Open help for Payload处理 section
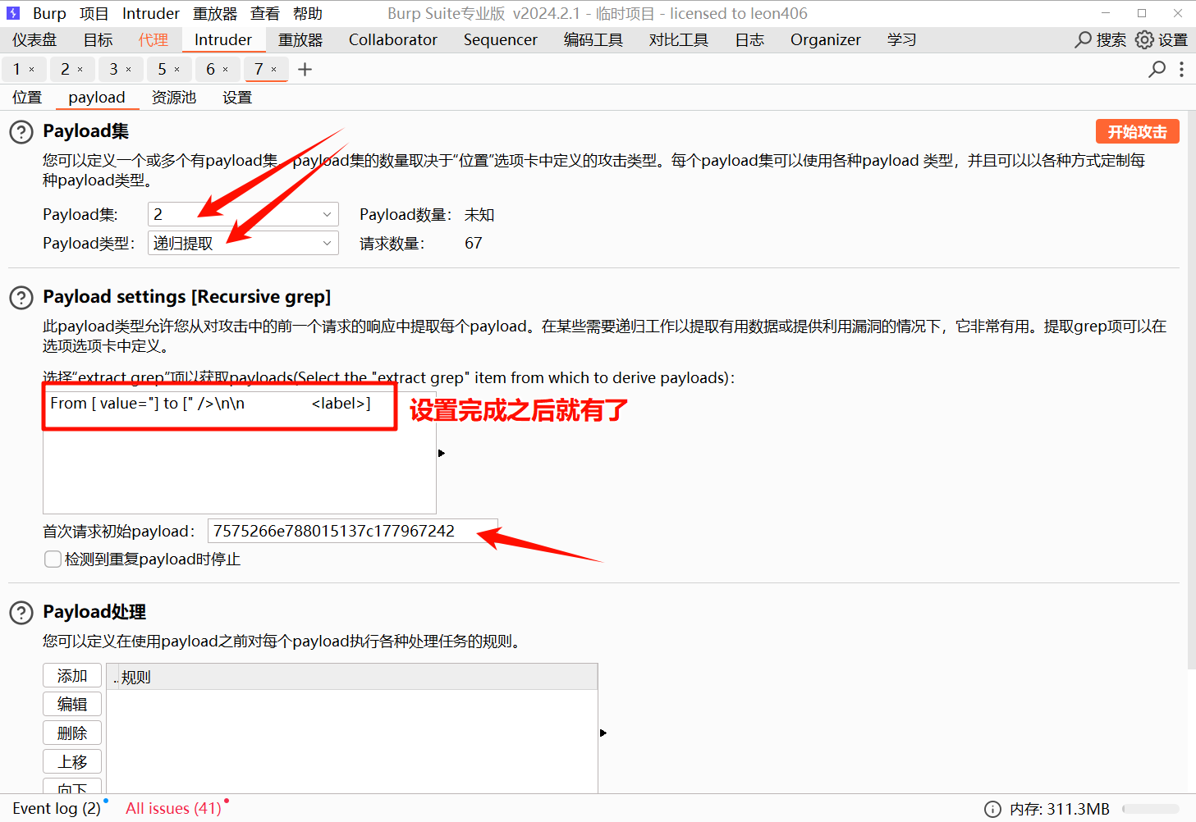The height and width of the screenshot is (822, 1196). coord(21,613)
